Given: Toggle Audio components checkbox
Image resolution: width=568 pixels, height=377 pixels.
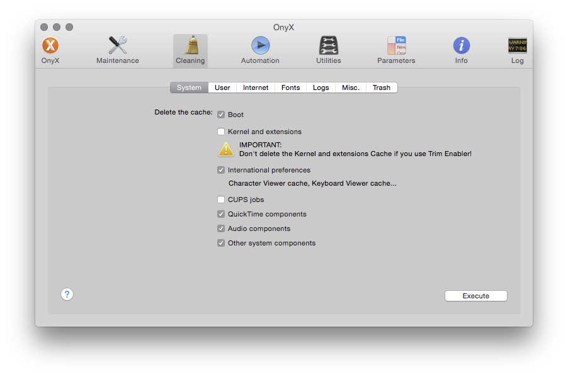Looking at the screenshot, I should click(x=221, y=228).
